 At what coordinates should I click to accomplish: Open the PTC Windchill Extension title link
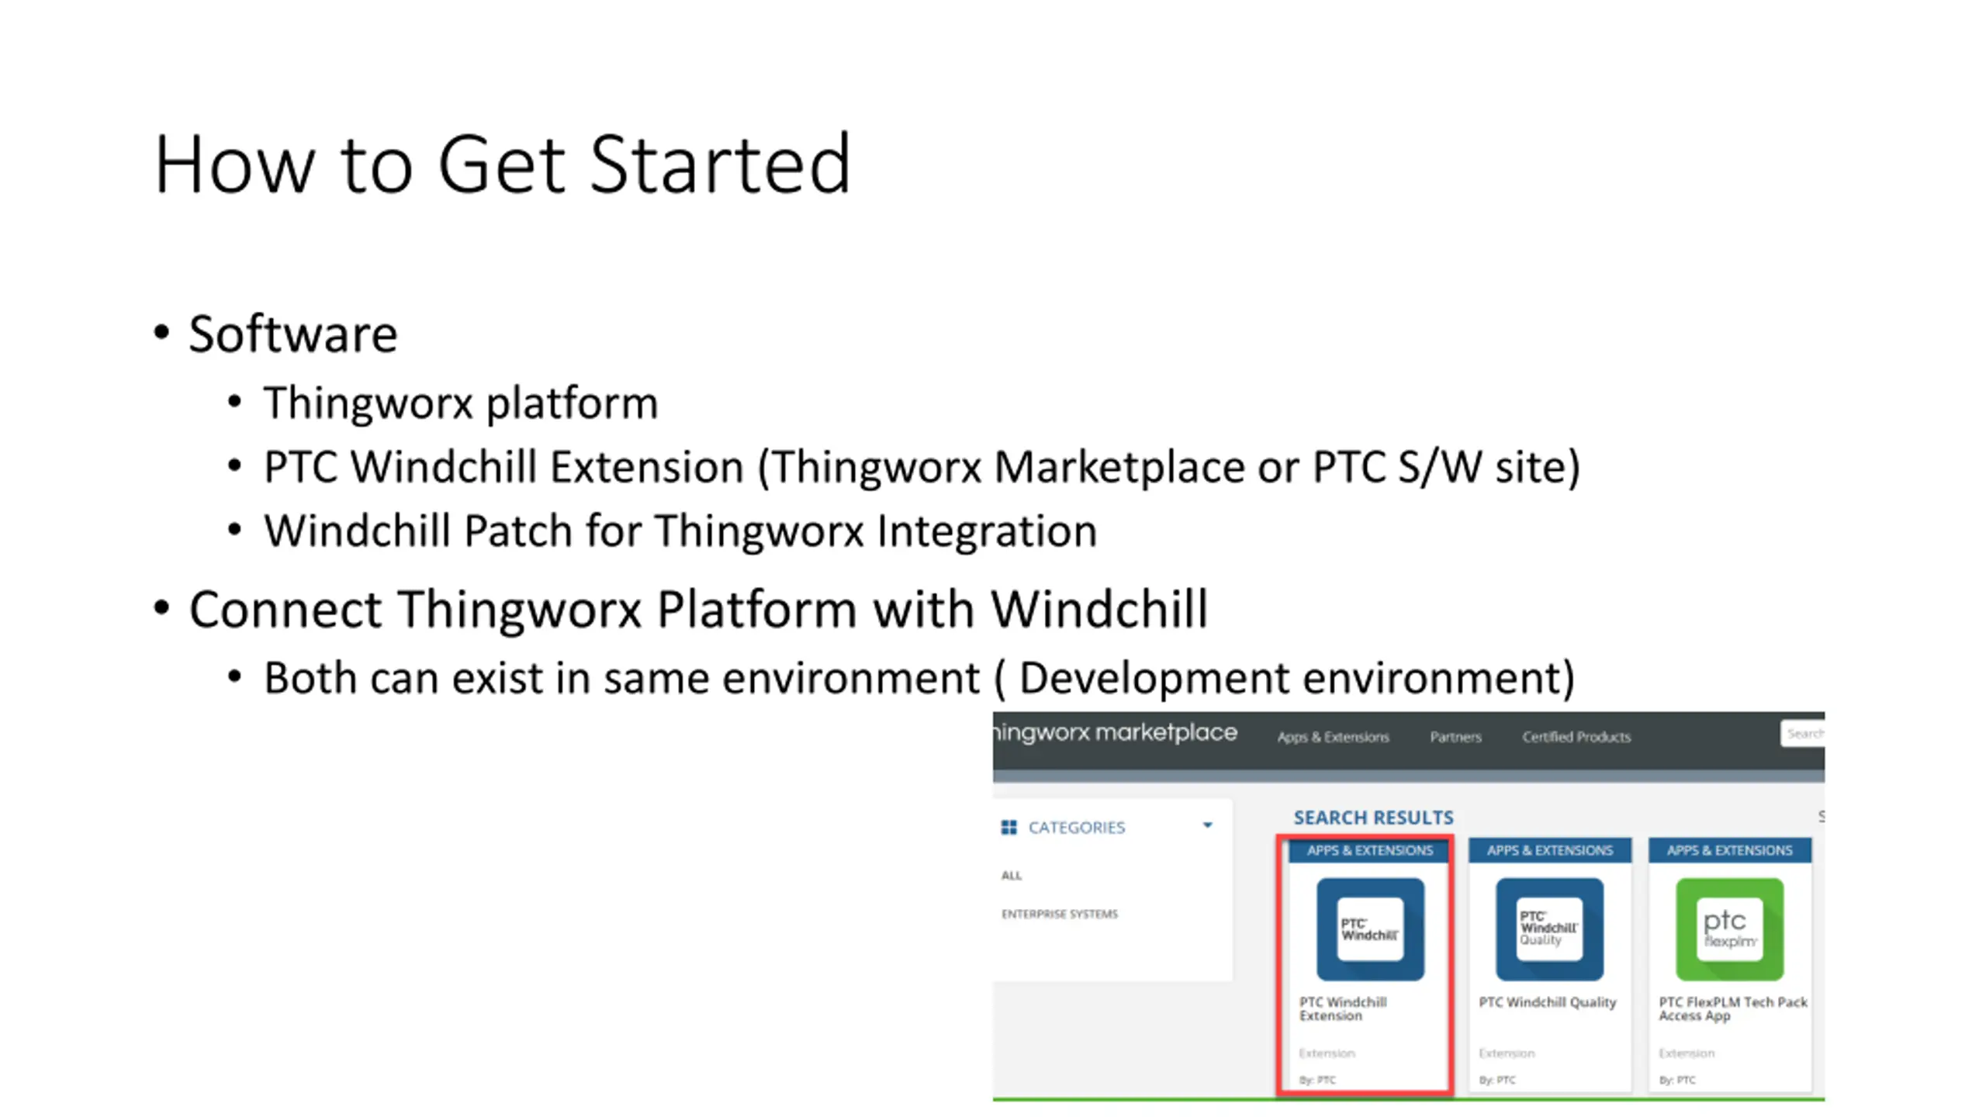pyautogui.click(x=1343, y=1008)
